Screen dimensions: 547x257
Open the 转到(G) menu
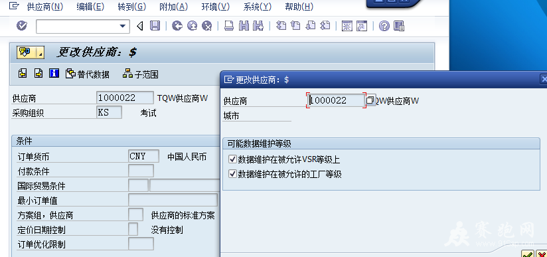[132, 7]
